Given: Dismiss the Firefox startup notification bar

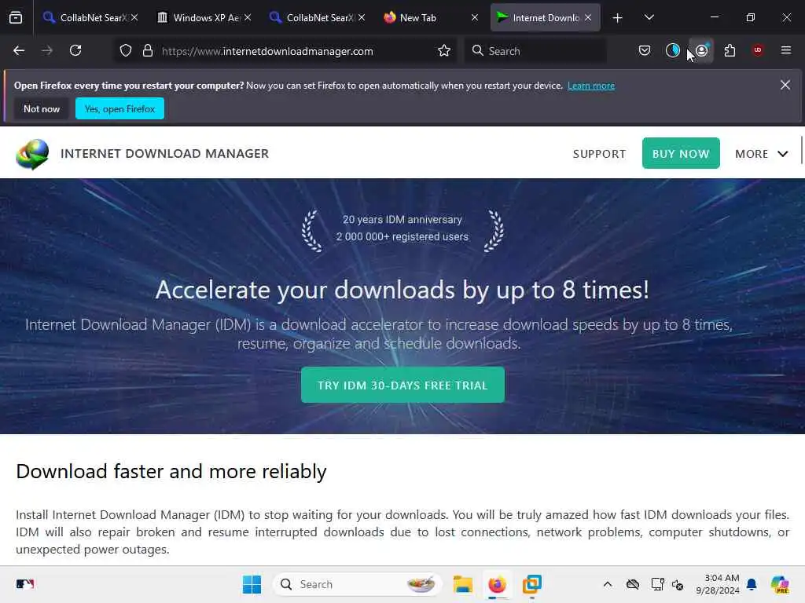Looking at the screenshot, I should pyautogui.click(x=785, y=85).
